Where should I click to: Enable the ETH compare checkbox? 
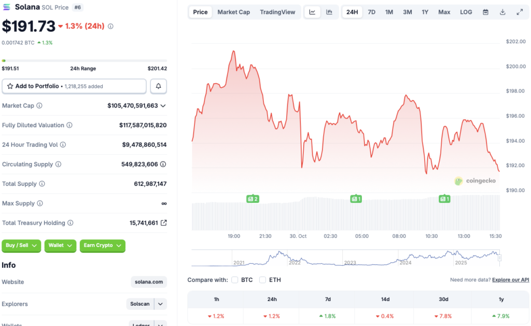262,279
